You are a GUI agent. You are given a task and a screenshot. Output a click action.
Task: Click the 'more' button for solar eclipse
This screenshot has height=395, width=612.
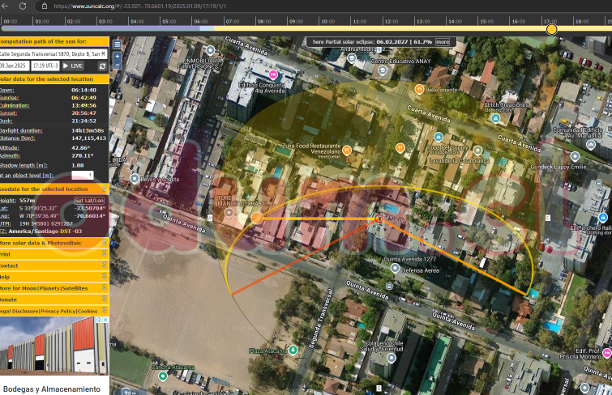tap(443, 41)
